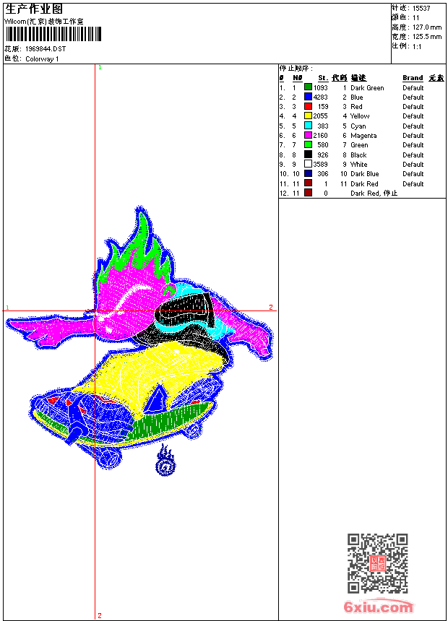The height and width of the screenshot is (621, 448).
Task: Click the 'Cyan' description text
Action: pyautogui.click(x=358, y=126)
